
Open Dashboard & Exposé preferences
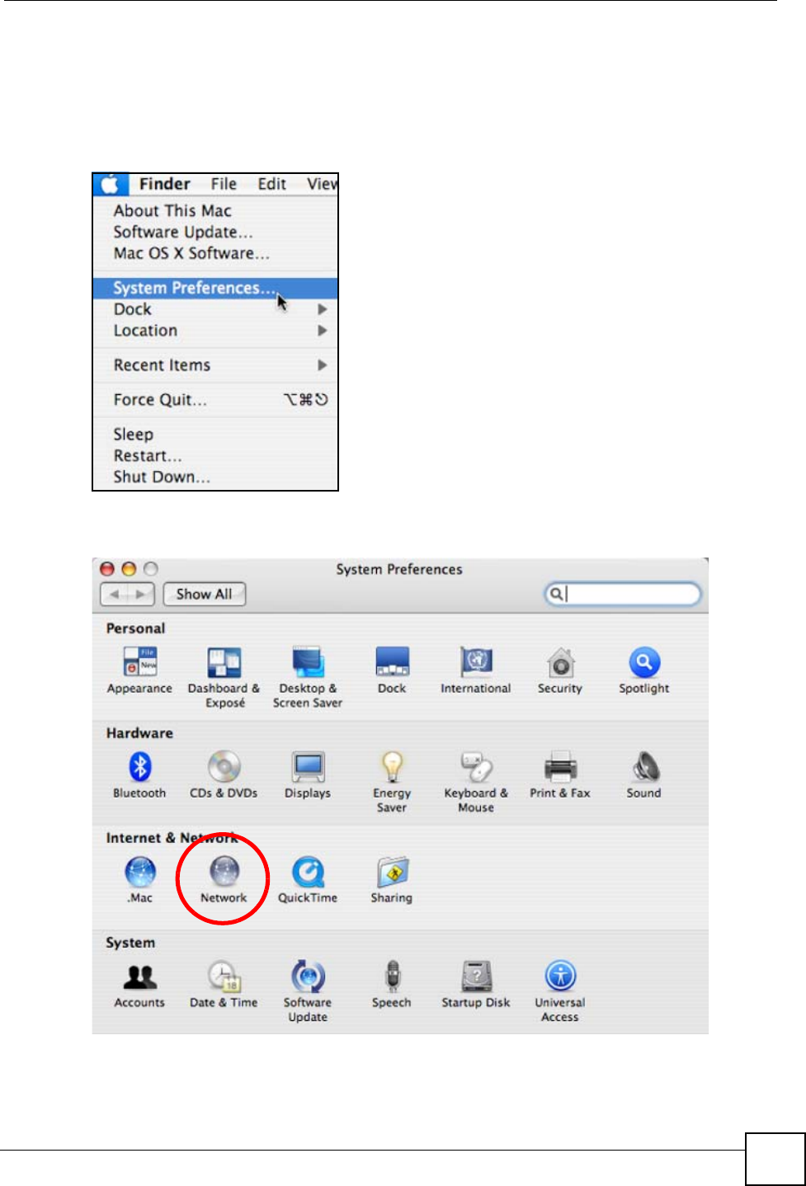(x=224, y=677)
